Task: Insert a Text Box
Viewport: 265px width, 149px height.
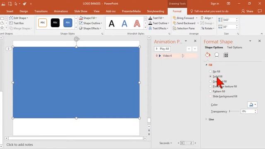Action: [x=17, y=23]
